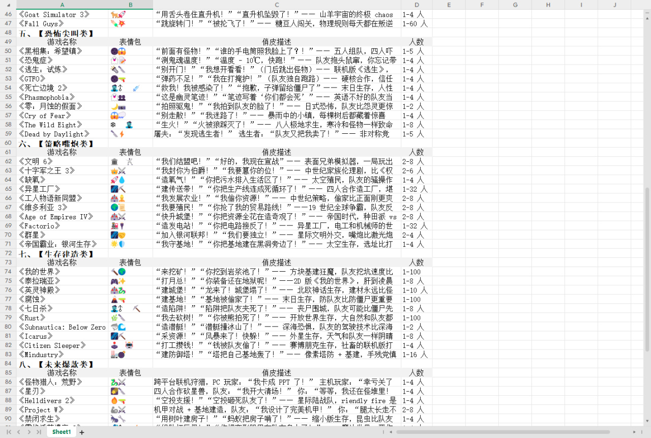Click the 1-16 人 cell for Mindustry
651x438 pixels.
(417, 355)
